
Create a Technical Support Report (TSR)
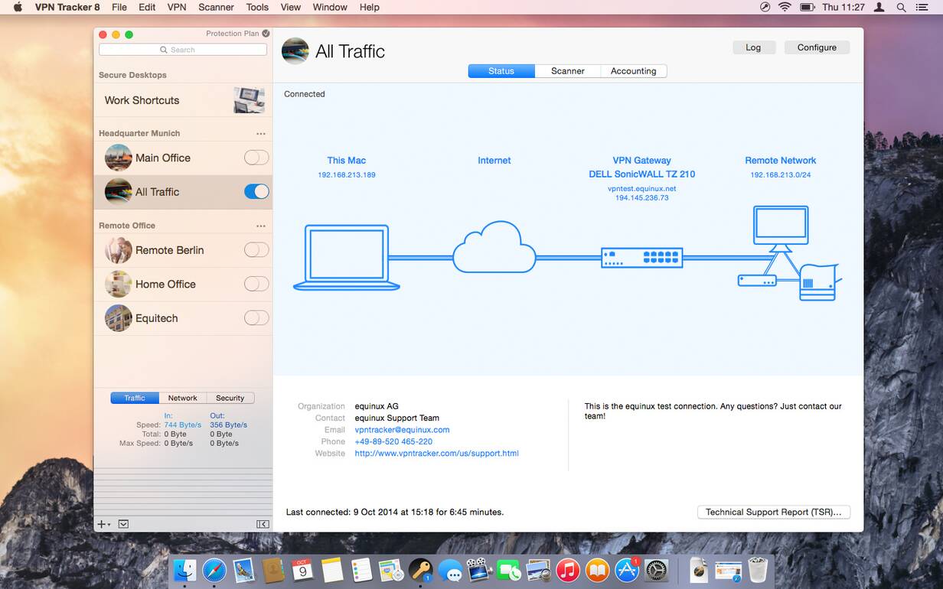774,512
